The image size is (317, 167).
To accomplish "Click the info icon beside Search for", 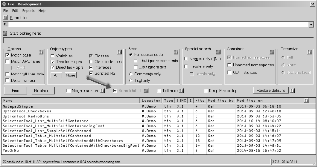I will (5, 18).
